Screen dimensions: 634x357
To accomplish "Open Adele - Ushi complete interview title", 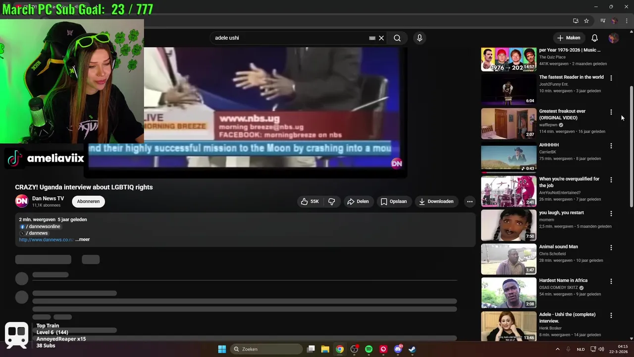I will [567, 317].
